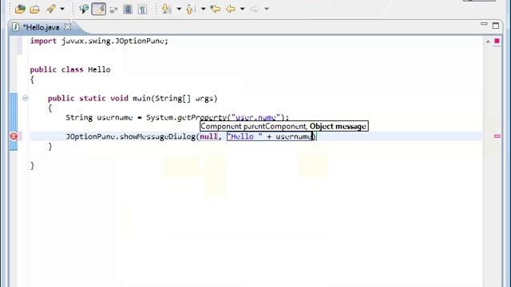Click the vertical scrollbar up arrow
Viewport: 511px width, 287px height.
(488, 41)
